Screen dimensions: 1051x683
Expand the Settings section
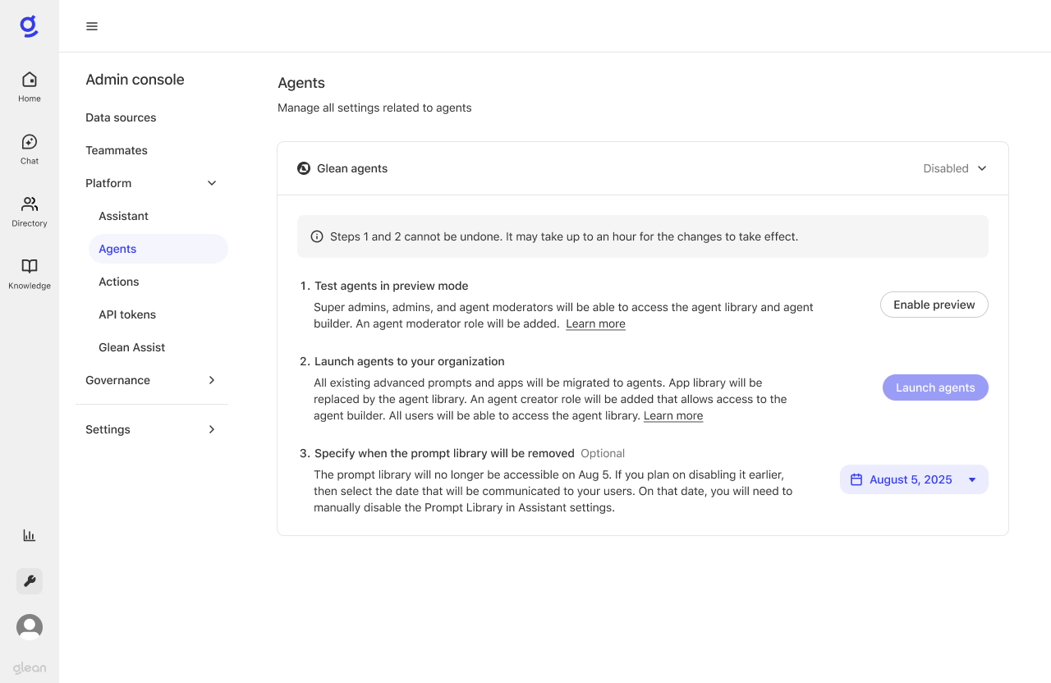point(212,429)
